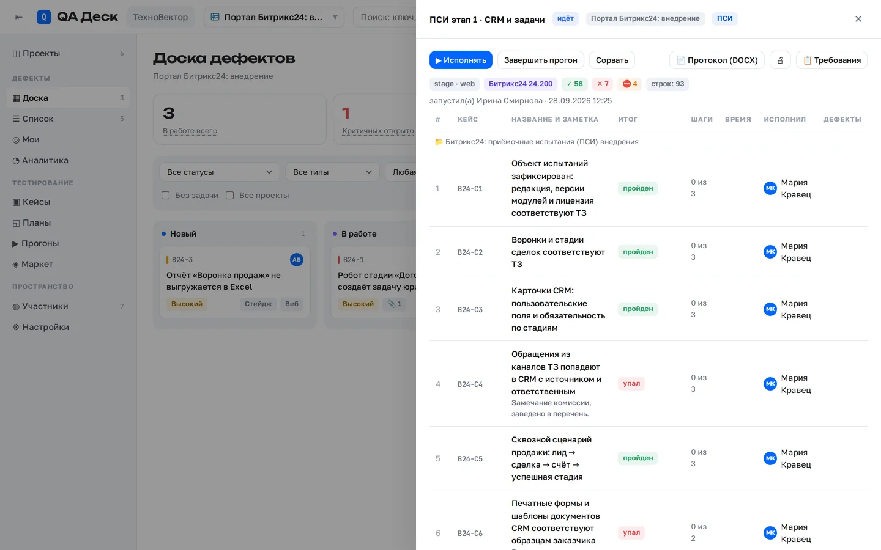
Task: Click the строк: 93 badge
Action: [x=667, y=84]
